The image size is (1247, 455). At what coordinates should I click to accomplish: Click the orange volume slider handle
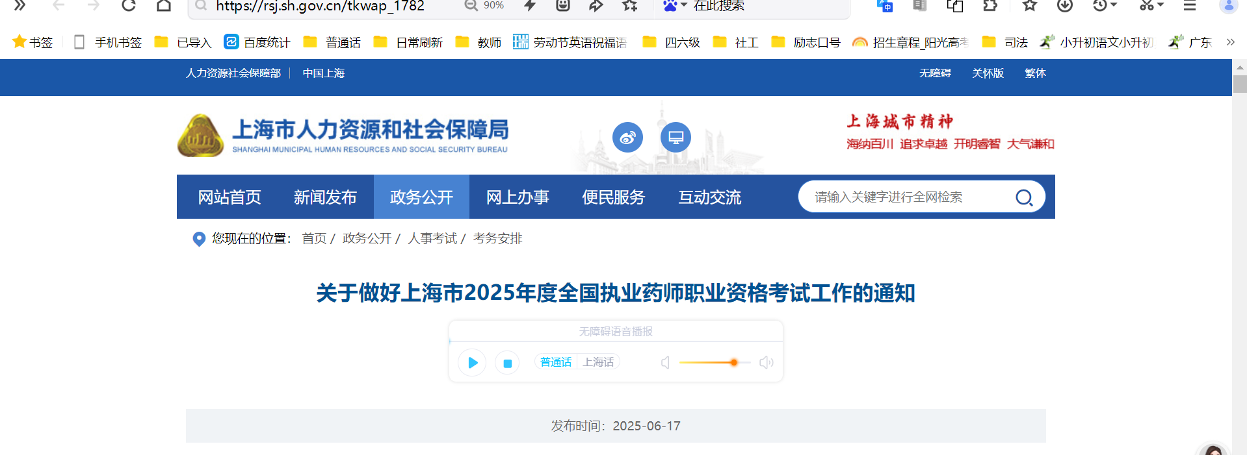tap(733, 363)
